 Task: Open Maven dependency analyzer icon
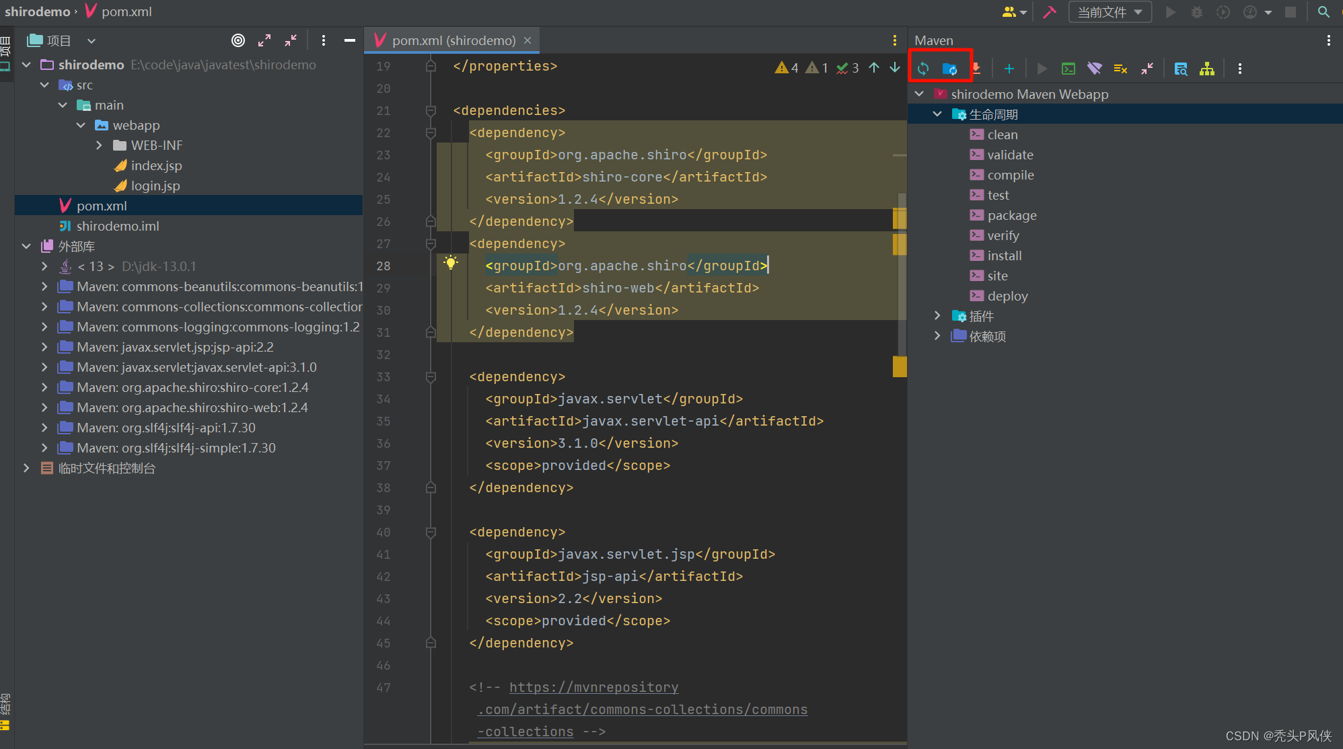1181,69
